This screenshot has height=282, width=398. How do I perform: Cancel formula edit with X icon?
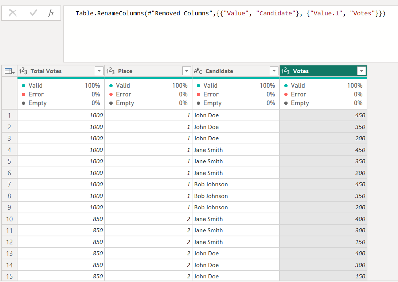point(13,13)
